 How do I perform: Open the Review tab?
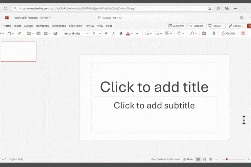click(90, 26)
